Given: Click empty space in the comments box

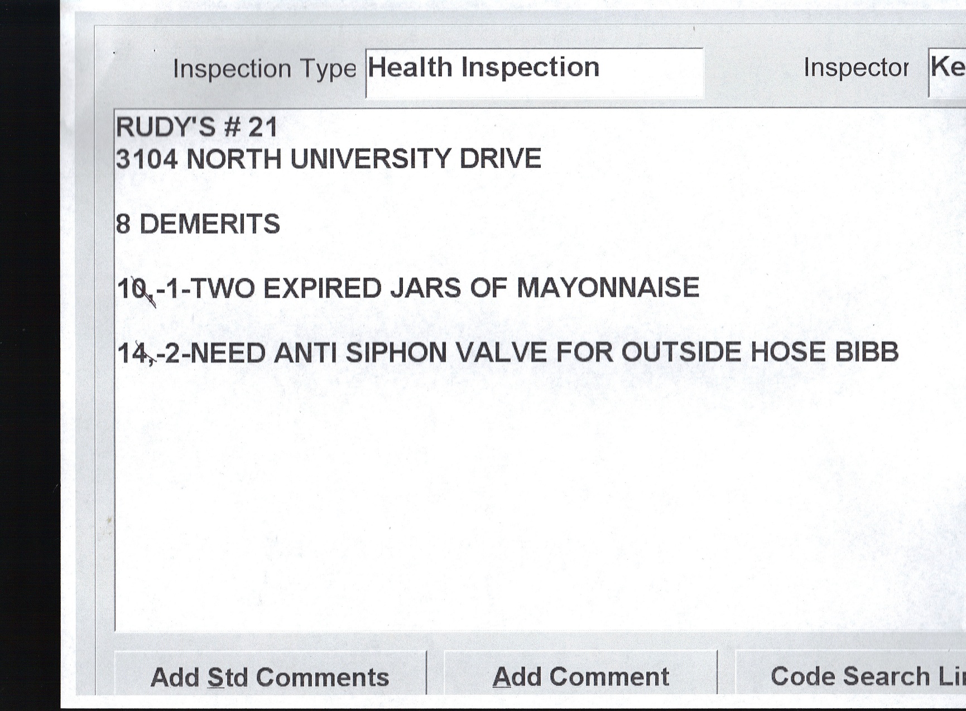Looking at the screenshot, I should point(502,502).
